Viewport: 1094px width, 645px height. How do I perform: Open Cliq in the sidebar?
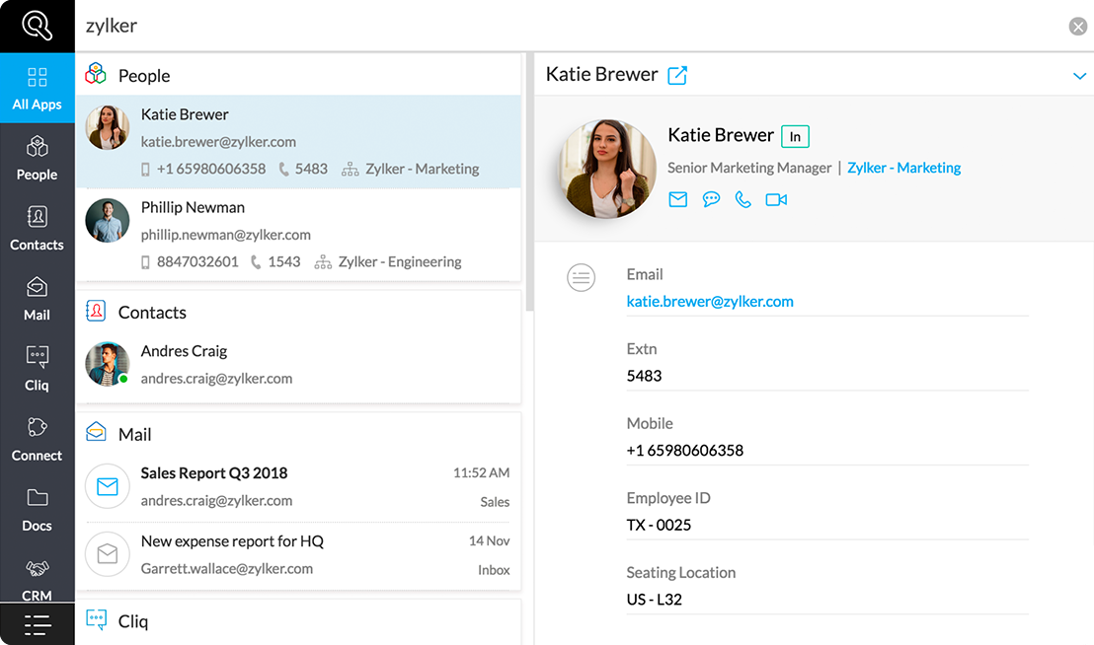37,369
